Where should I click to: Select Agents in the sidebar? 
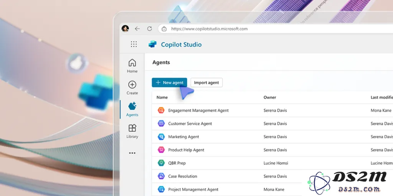(132, 109)
